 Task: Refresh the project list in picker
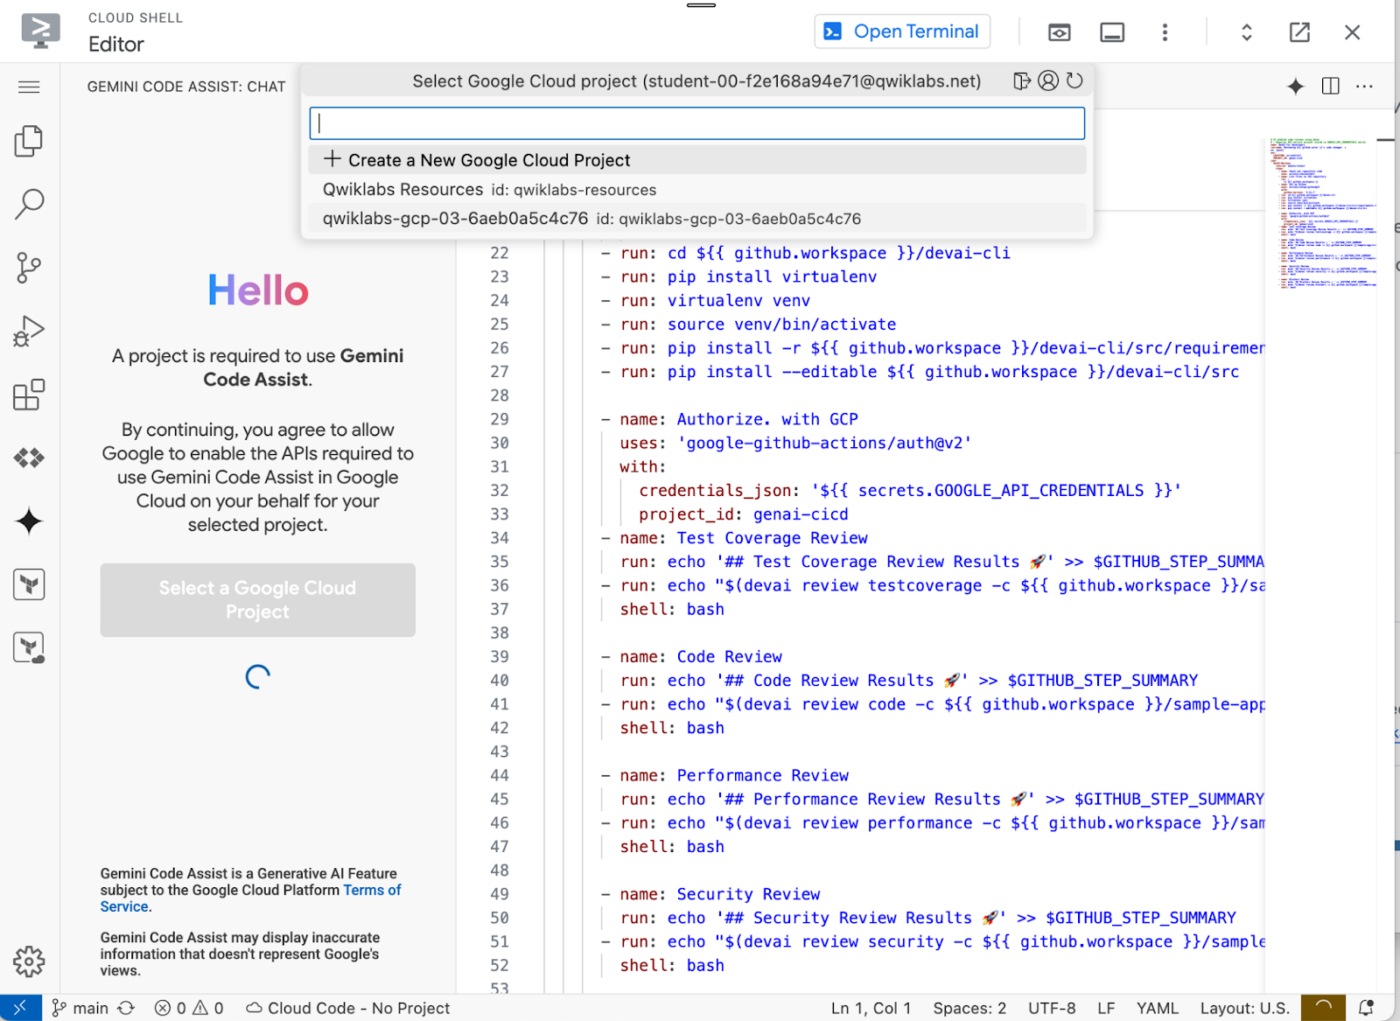1075,81
